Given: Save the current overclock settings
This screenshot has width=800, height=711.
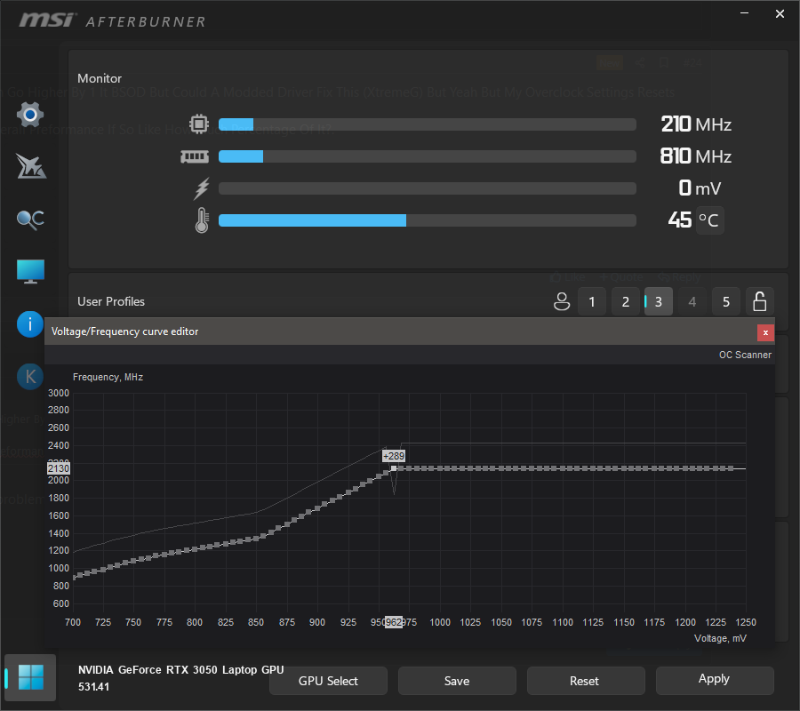Looking at the screenshot, I should coord(457,681).
